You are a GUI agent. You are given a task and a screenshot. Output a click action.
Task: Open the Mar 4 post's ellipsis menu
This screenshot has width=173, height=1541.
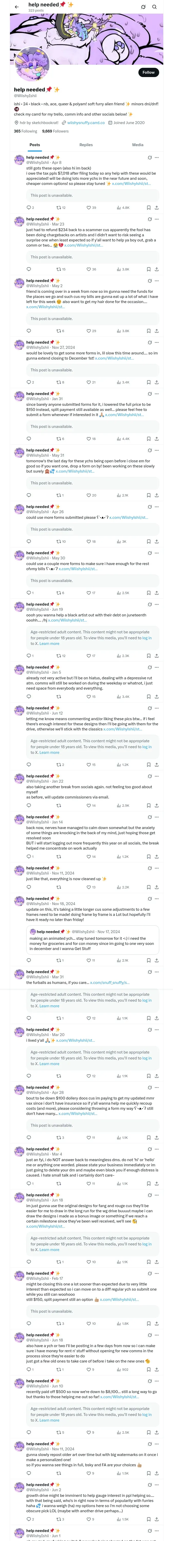tap(157, 1149)
